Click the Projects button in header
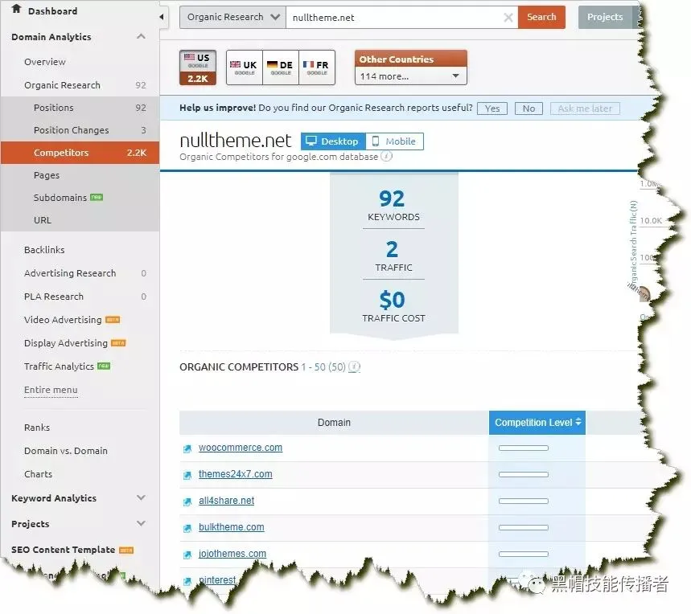The image size is (691, 614). pyautogui.click(x=605, y=17)
